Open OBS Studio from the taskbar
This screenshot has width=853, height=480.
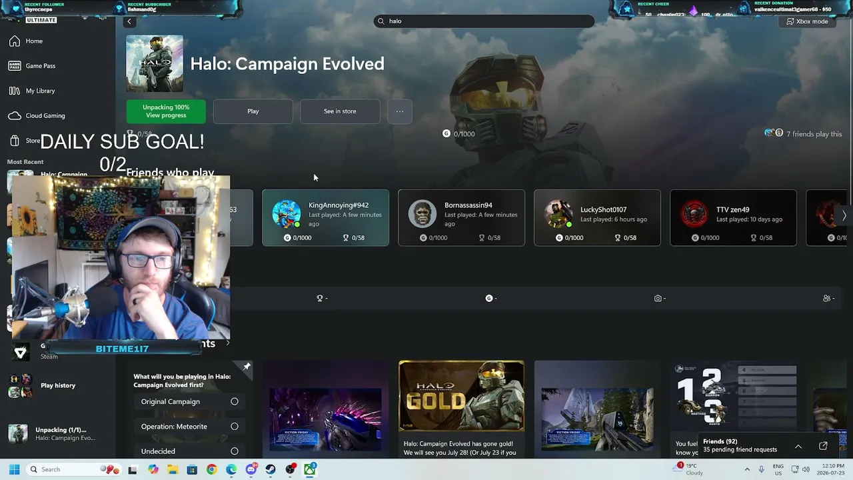[291, 470]
